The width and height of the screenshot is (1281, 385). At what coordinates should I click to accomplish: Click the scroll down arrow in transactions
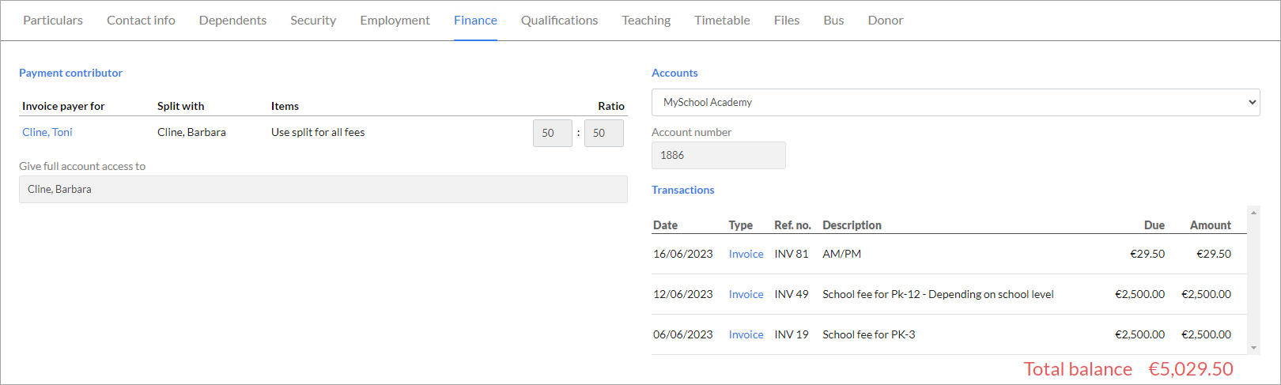point(1253,348)
